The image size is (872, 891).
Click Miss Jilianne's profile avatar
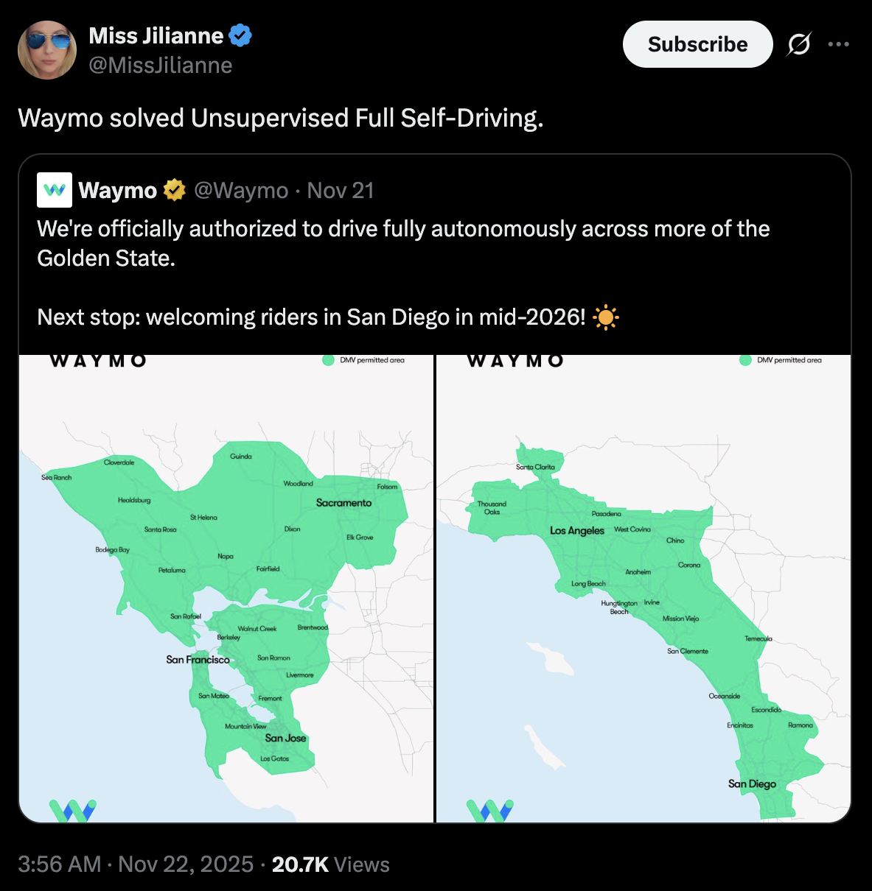click(47, 50)
